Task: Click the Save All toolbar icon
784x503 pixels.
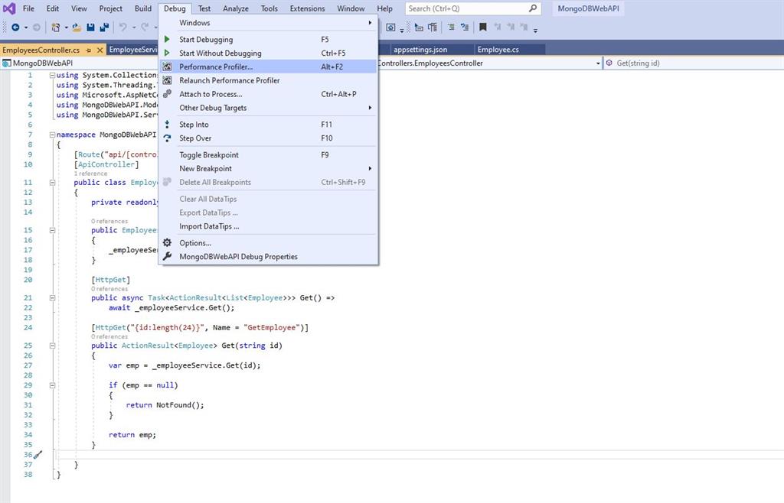Action: 104,27
